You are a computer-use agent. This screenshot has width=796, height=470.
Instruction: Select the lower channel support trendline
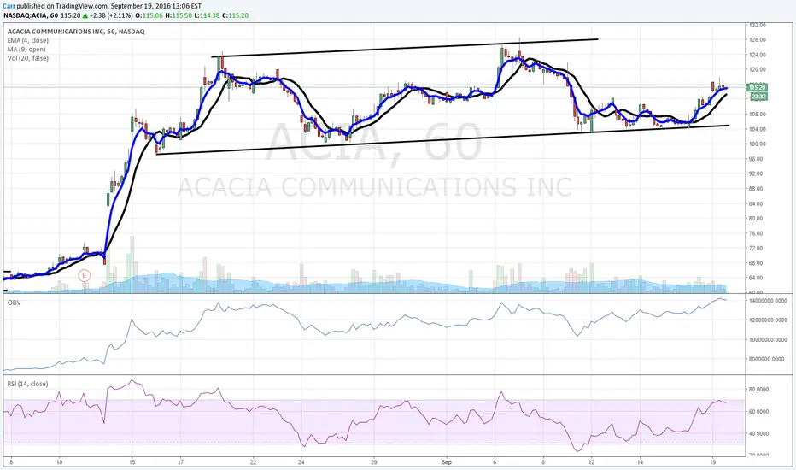[x=442, y=140]
